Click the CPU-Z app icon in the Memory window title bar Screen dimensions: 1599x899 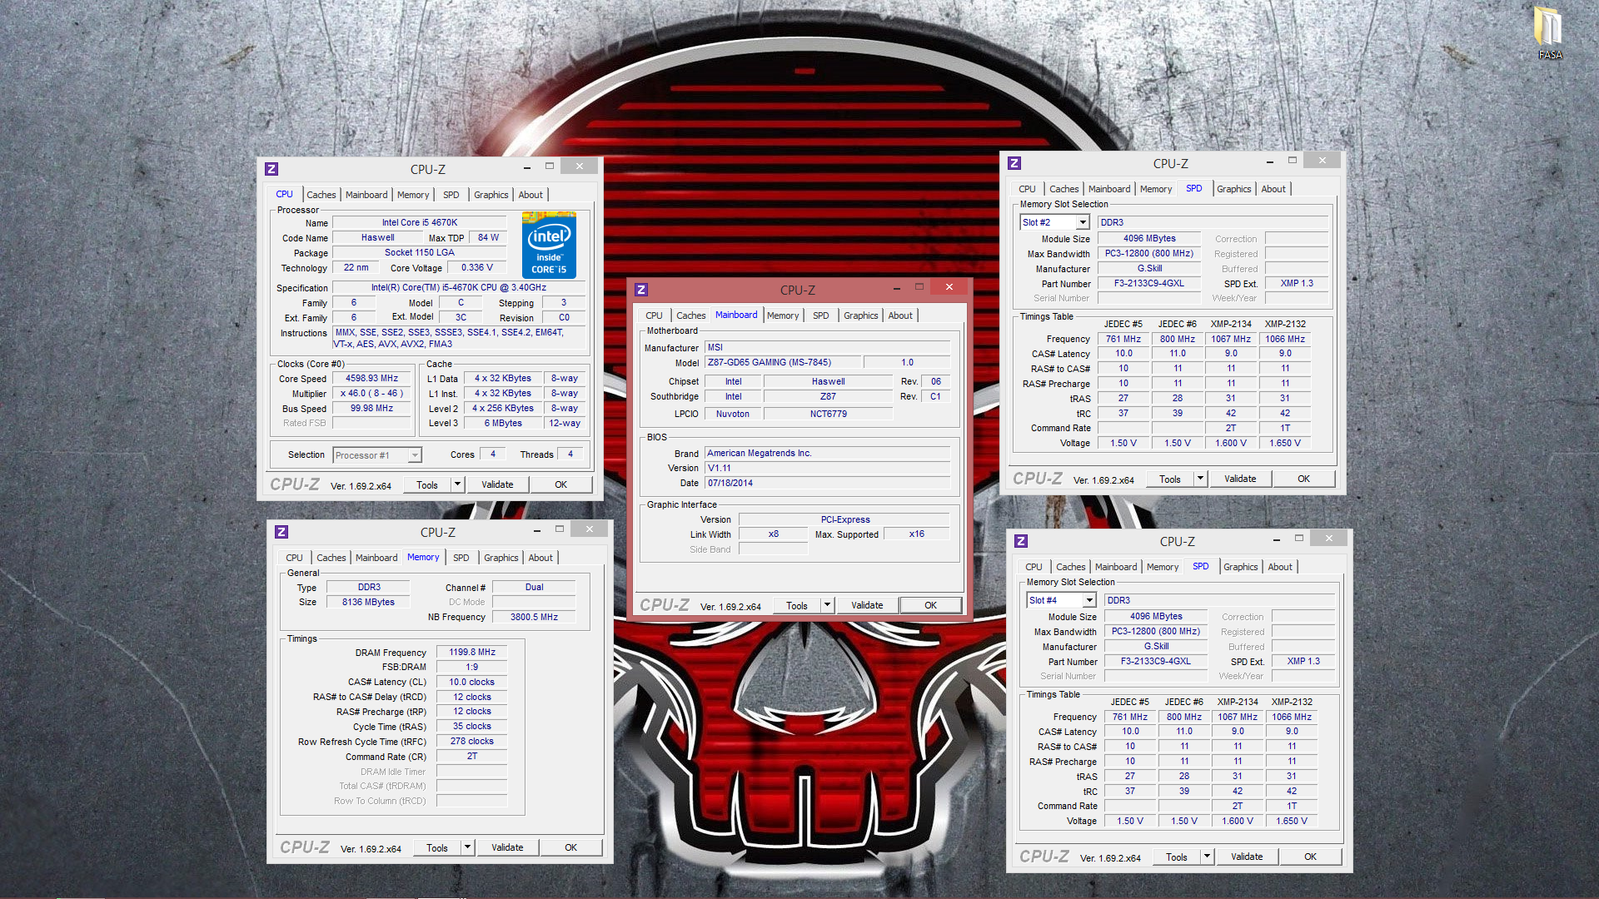(x=281, y=532)
